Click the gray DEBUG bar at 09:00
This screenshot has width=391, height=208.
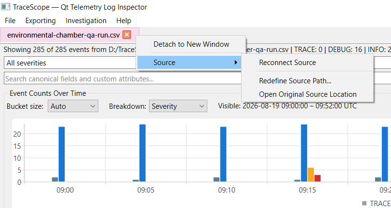pyautogui.click(x=55, y=180)
